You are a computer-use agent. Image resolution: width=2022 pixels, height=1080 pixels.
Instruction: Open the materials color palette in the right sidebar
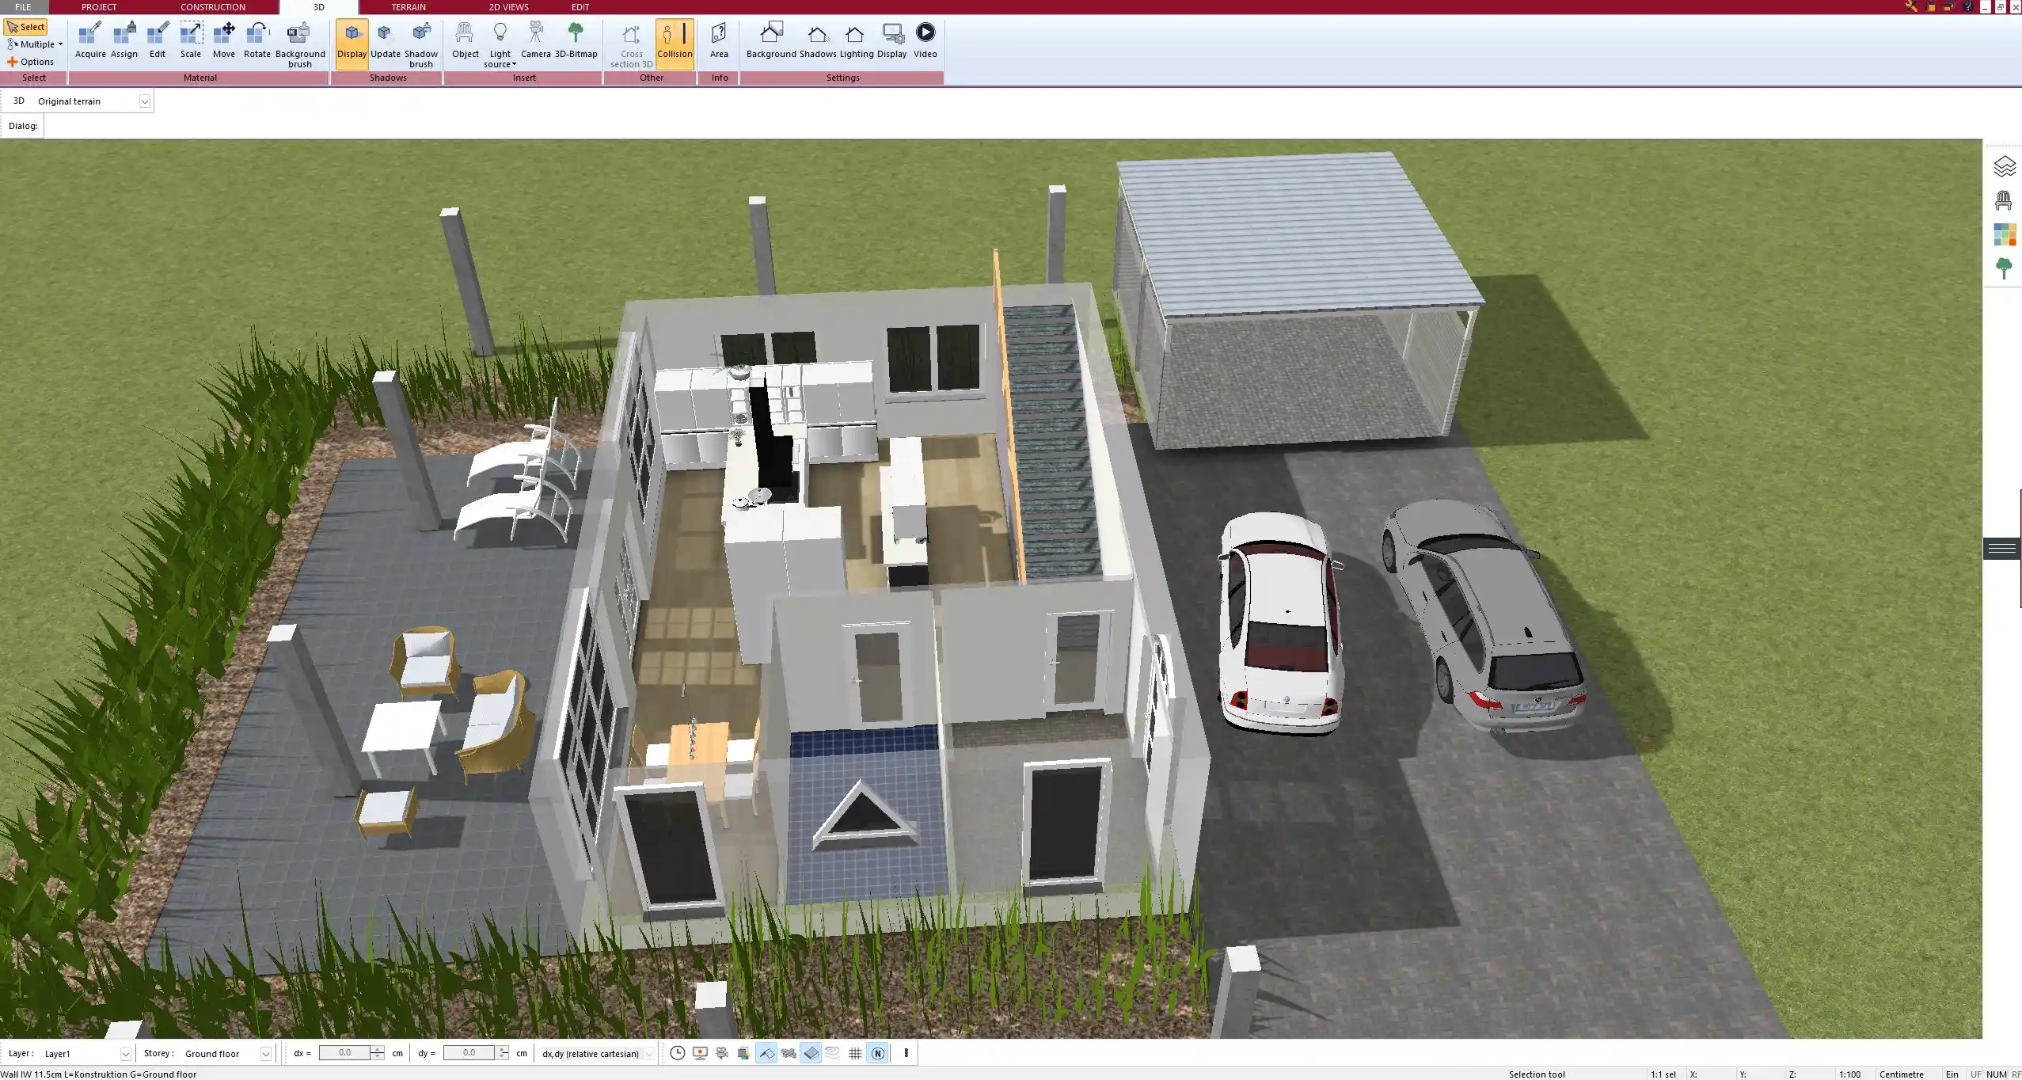pyautogui.click(x=2005, y=233)
